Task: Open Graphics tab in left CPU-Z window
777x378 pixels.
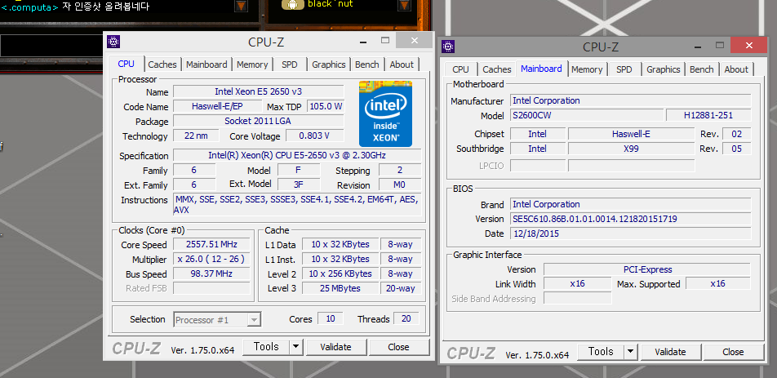Action: (x=329, y=64)
